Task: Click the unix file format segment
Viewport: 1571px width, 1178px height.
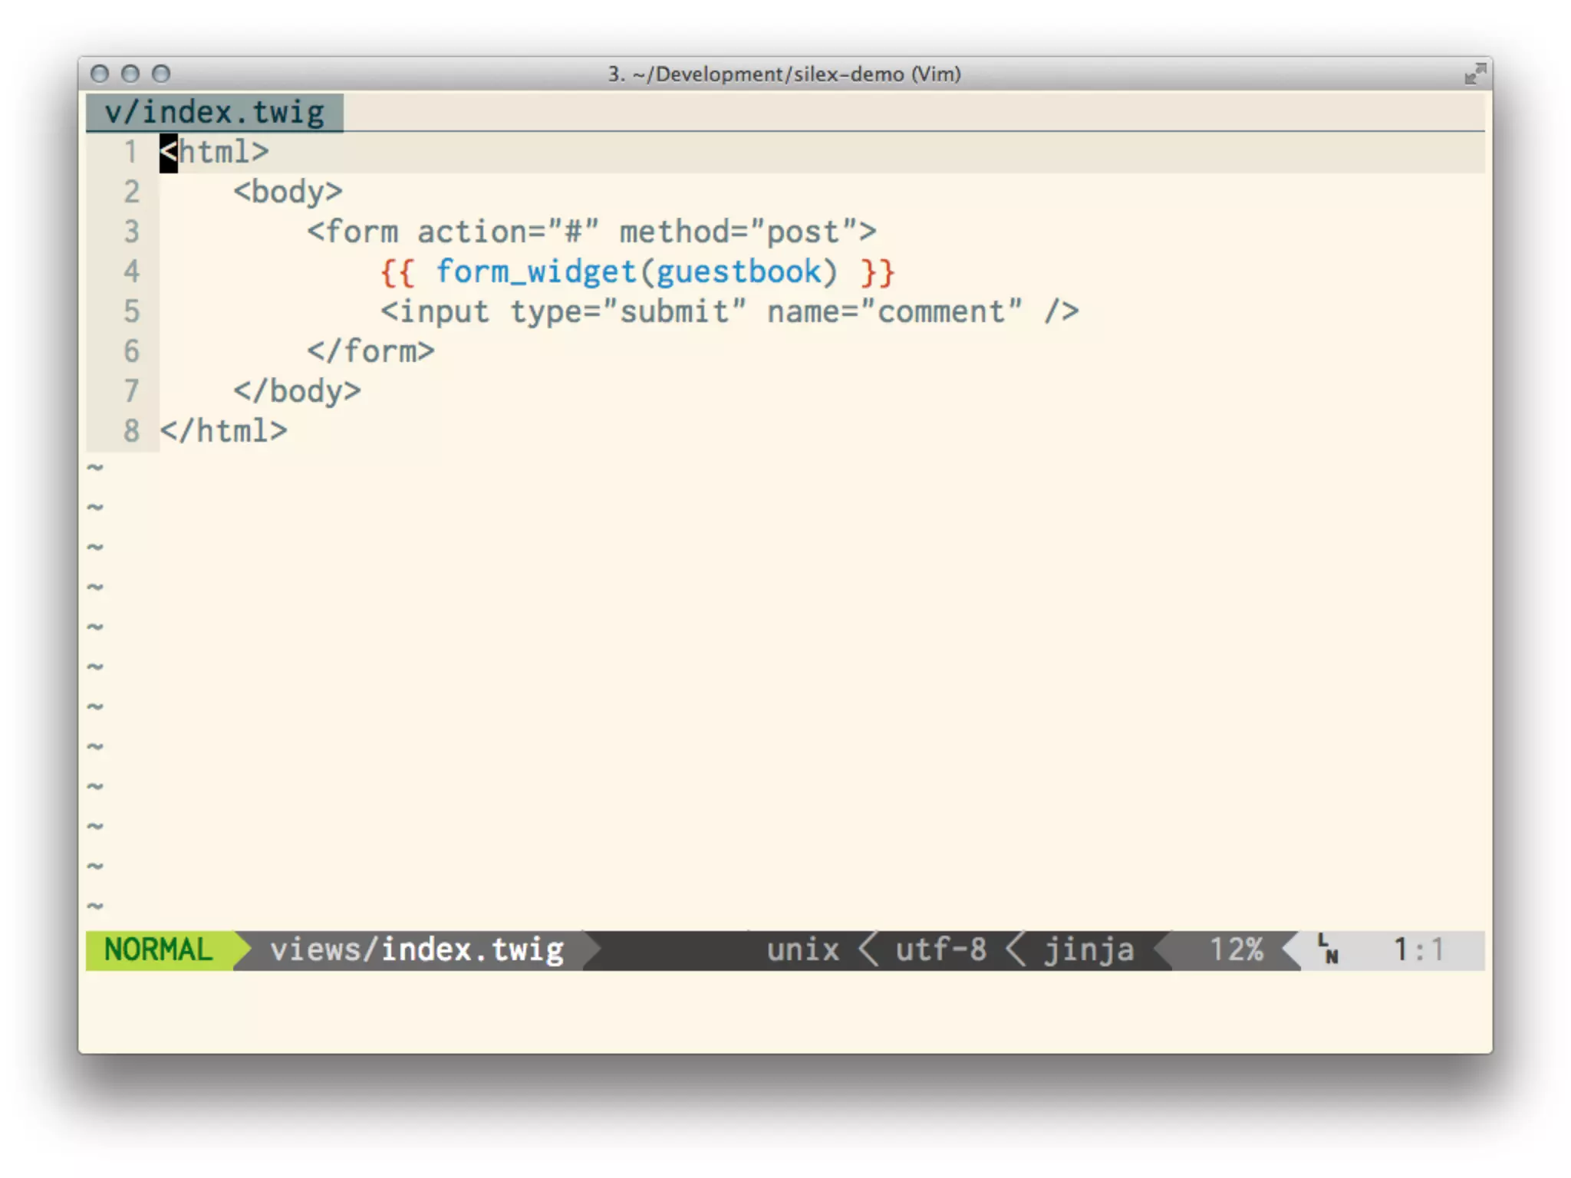Action: click(803, 949)
